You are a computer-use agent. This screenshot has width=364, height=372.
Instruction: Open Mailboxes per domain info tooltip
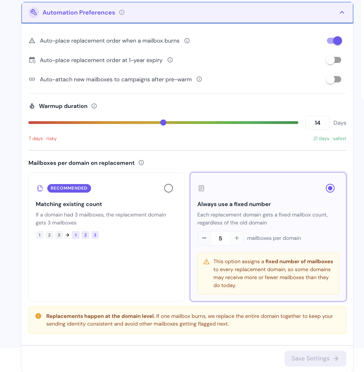[x=141, y=163]
